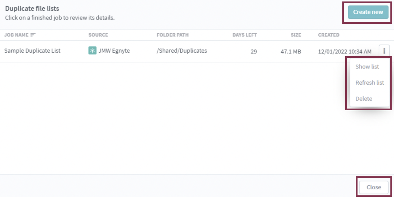Screen dimensions: 394x197
Task: Open the three-dot menu for Sample Duplicate List
Action: [384, 51]
